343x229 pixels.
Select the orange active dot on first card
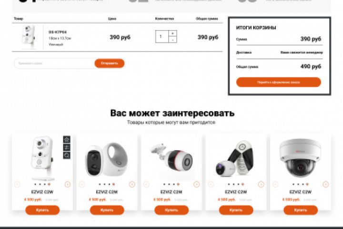pos(49,184)
